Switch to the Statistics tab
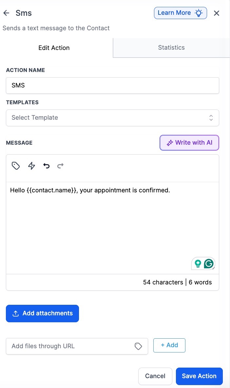This screenshot has width=230, height=388. pos(171,48)
